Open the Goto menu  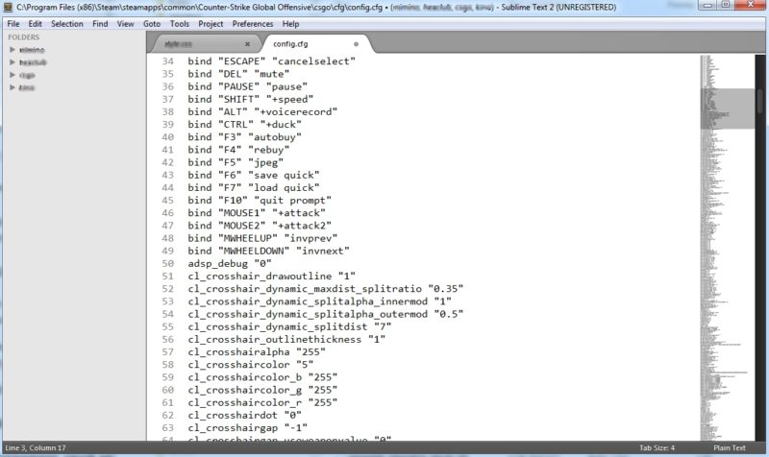[x=152, y=23]
